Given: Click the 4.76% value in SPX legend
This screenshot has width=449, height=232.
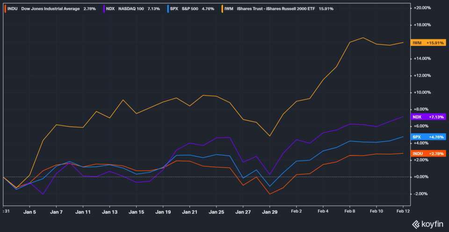Looking at the screenshot, I should click(208, 9).
